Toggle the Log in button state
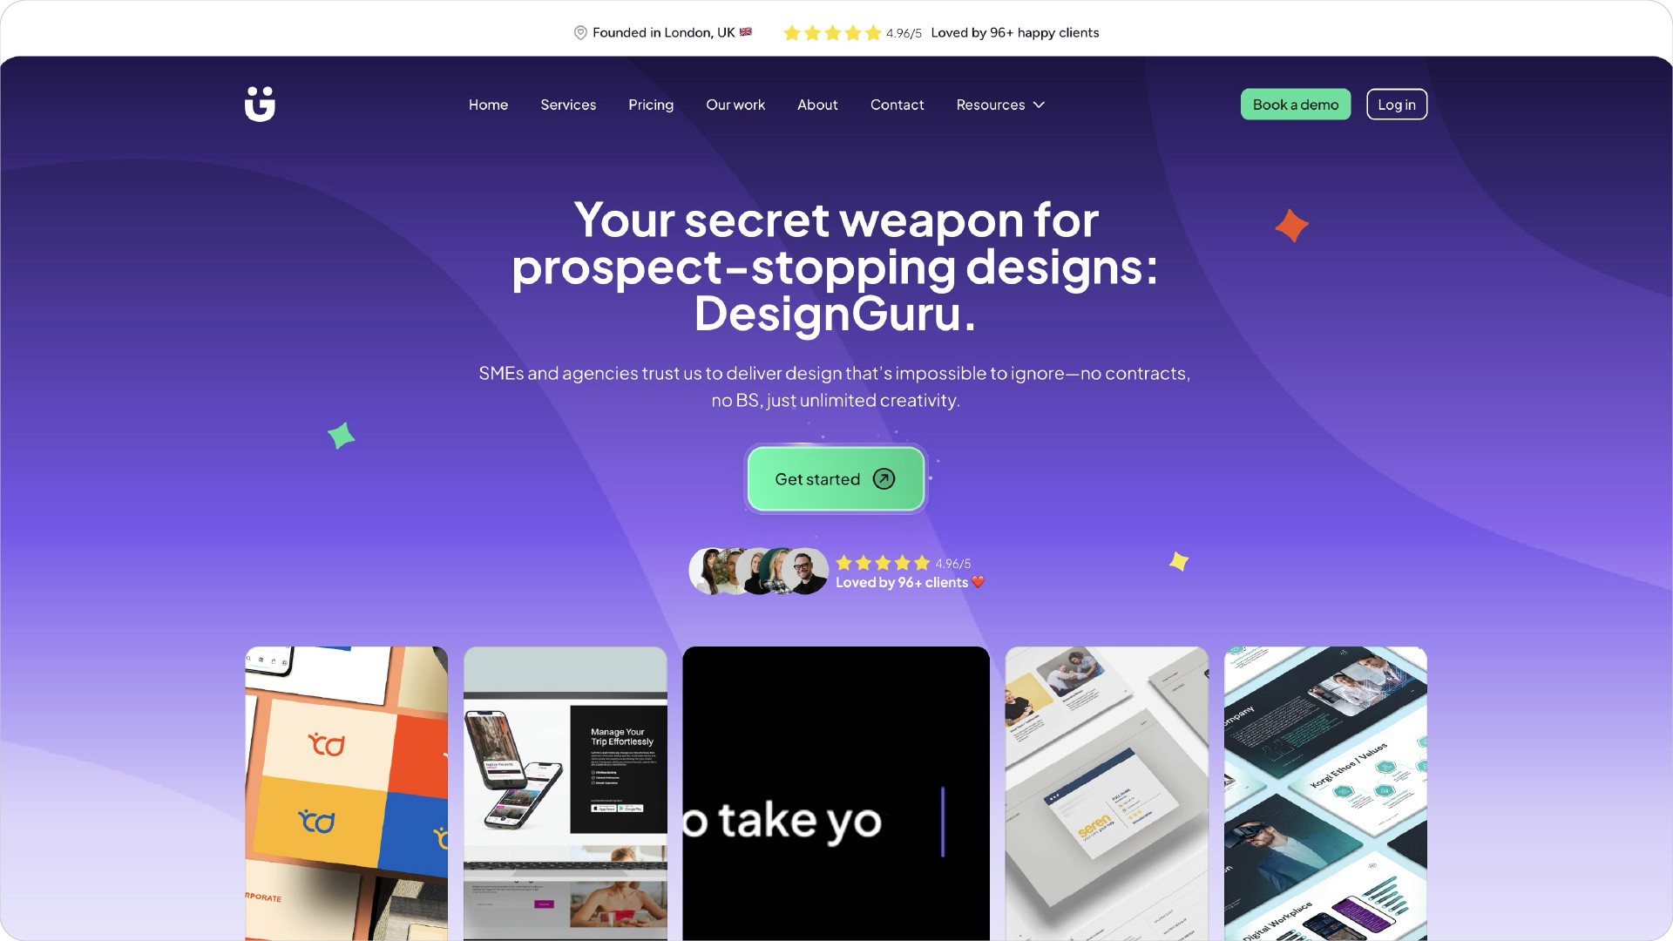This screenshot has width=1673, height=941. (x=1396, y=104)
